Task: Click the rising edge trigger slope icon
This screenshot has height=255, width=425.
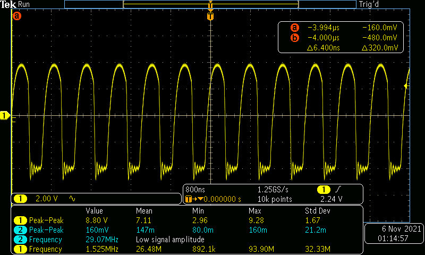Action: pos(338,189)
